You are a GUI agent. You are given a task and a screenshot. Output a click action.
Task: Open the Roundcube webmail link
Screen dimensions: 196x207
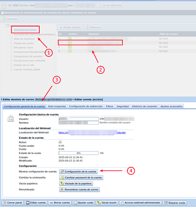coord(92,132)
